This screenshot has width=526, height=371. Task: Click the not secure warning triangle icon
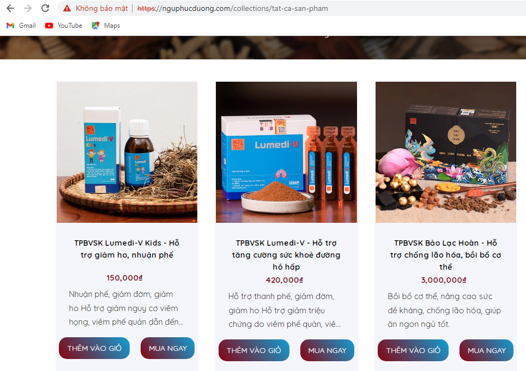(67, 8)
